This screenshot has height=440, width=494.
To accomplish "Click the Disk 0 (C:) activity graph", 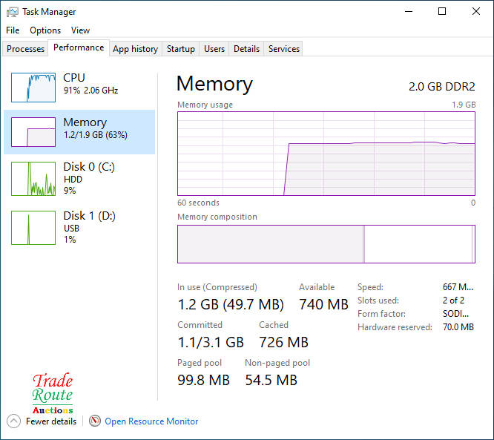I will click(x=33, y=179).
